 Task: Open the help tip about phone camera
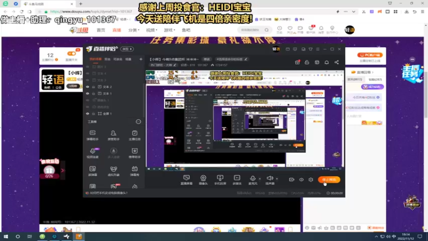109,193
